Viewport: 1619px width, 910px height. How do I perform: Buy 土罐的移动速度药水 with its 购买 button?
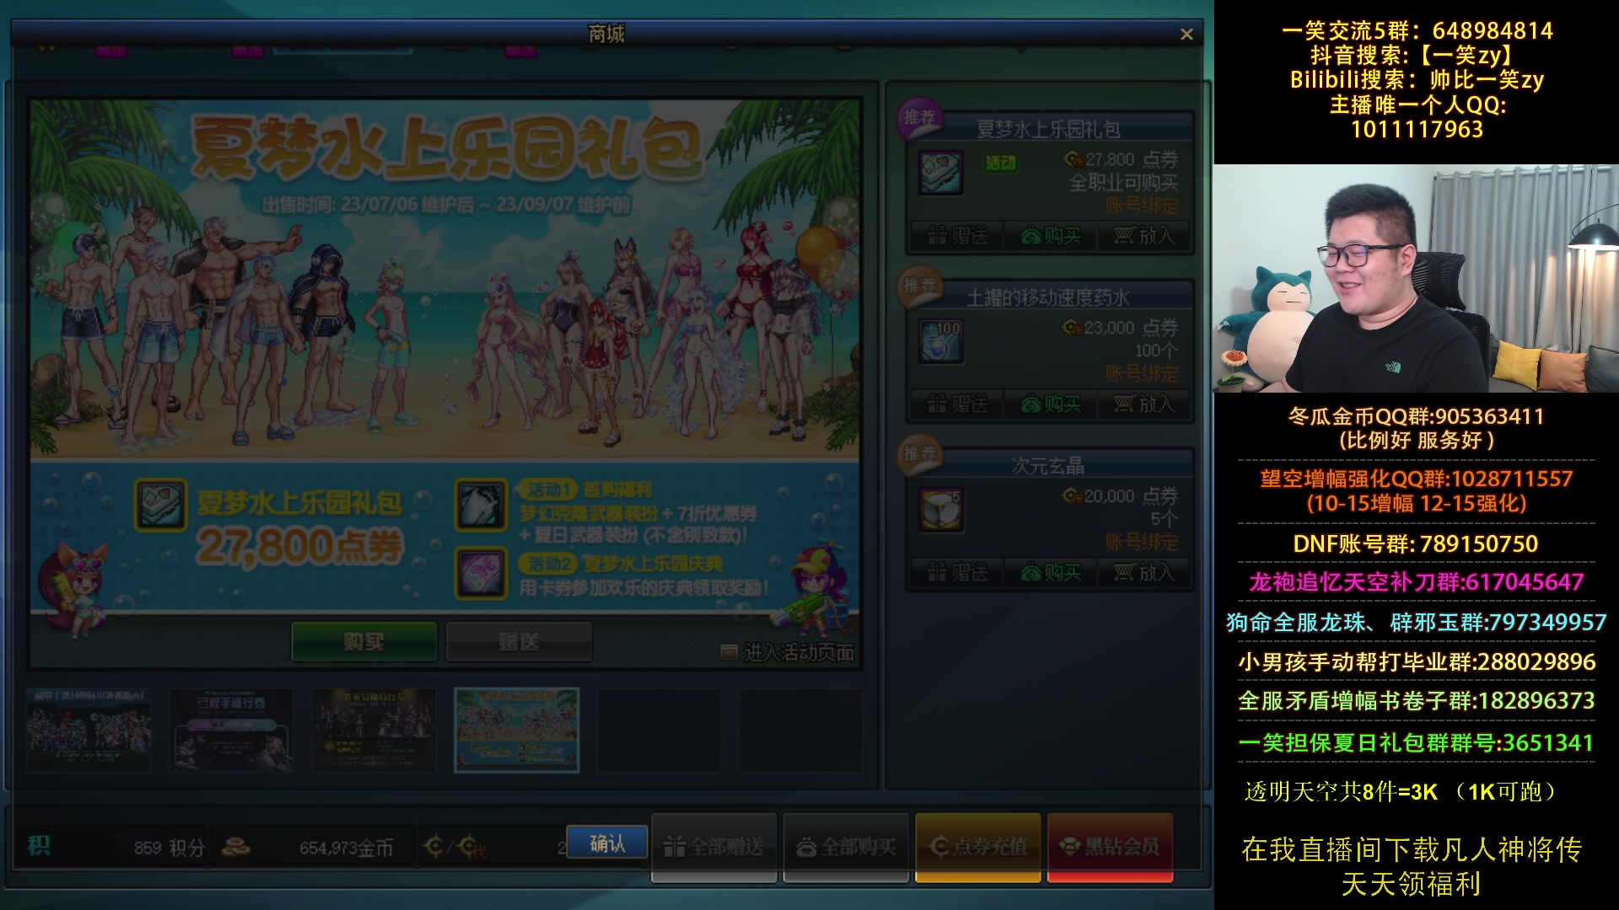tap(1051, 404)
